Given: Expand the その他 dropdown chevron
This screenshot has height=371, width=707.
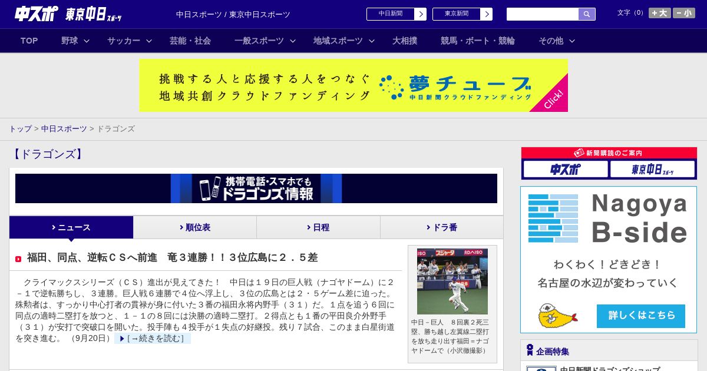Looking at the screenshot, I should coord(572,41).
